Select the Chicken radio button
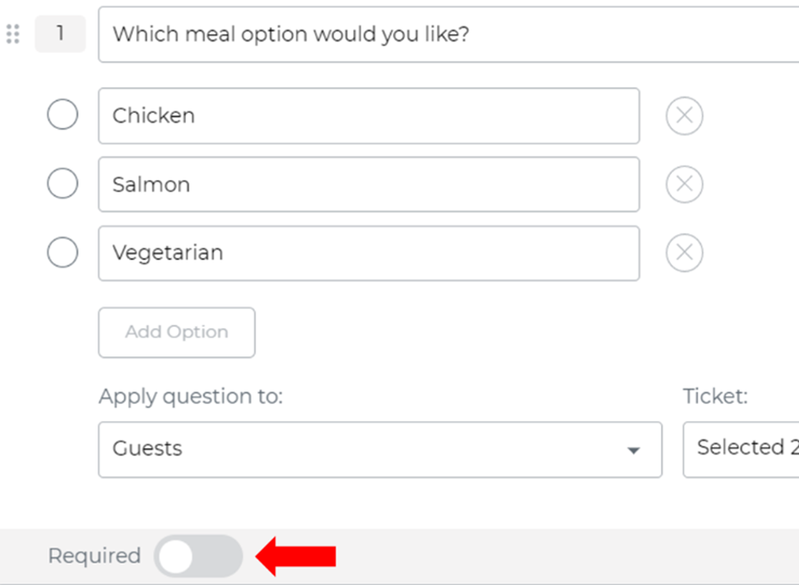 tap(62, 116)
